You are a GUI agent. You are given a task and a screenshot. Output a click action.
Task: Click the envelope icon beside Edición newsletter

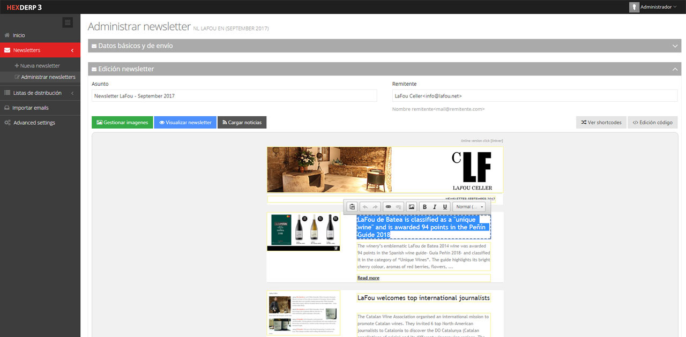[x=94, y=69]
